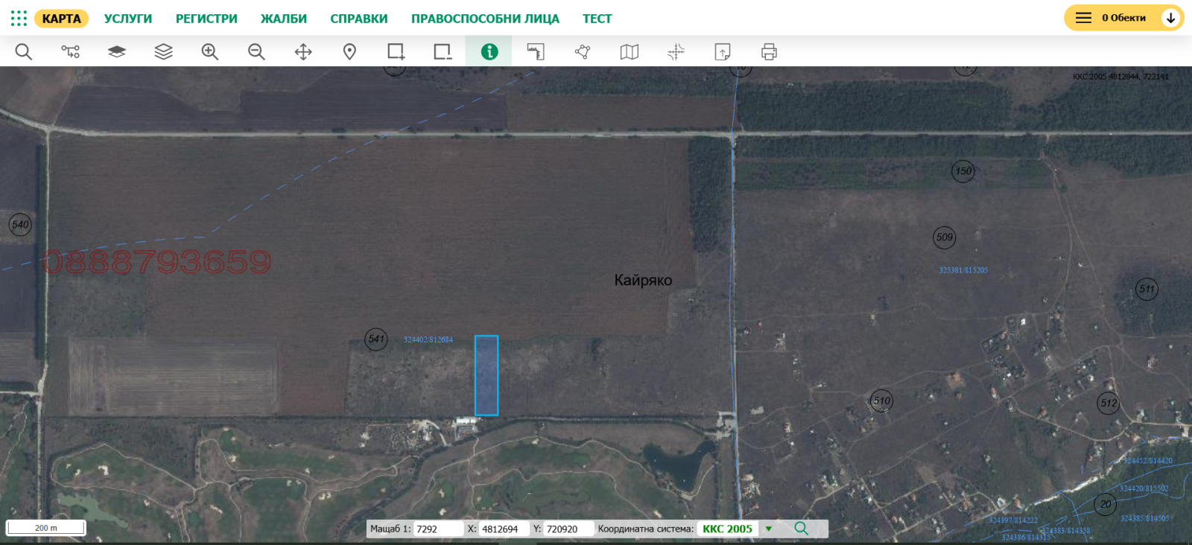Screen dimensions: 1192x545
Task: Toggle the info identify tool
Action: tap(489, 51)
